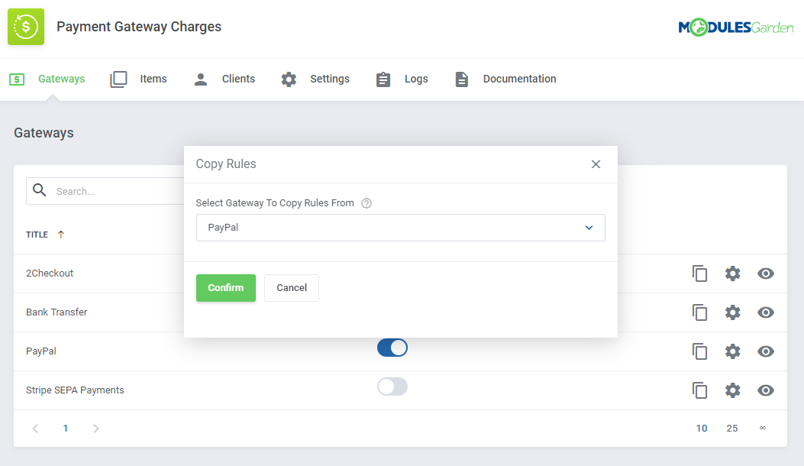
Task: View PayPal details eye icon
Action: [x=766, y=351]
